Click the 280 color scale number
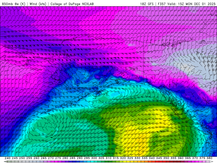This screenshot has width=217, height=163. pos(65,158)
